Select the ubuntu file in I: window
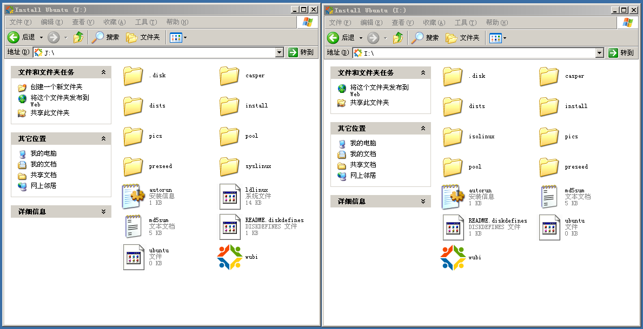The height and width of the screenshot is (329, 643). coord(562,226)
